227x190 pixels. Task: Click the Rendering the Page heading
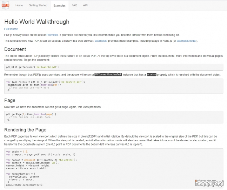pos(25,130)
